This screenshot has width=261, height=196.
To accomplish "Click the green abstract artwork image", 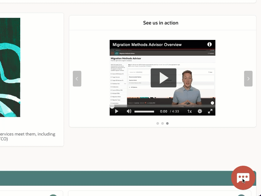I will click(x=10, y=67).
